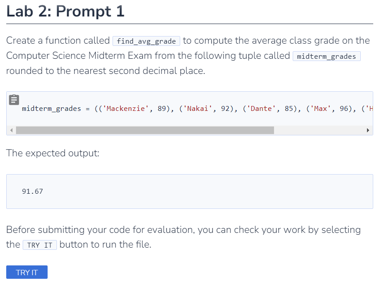The height and width of the screenshot is (281, 379).
Task: Click the Lab 2: Prompt 1 heading
Action: 65,11
